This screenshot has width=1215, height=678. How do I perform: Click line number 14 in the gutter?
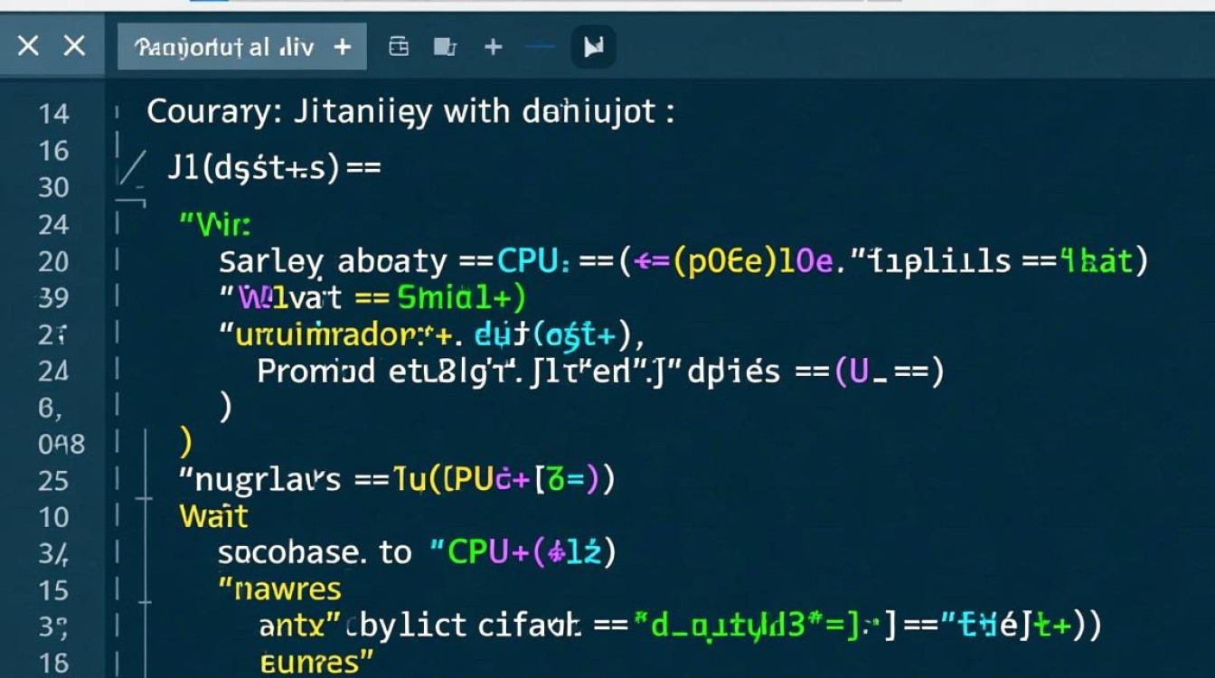click(53, 114)
